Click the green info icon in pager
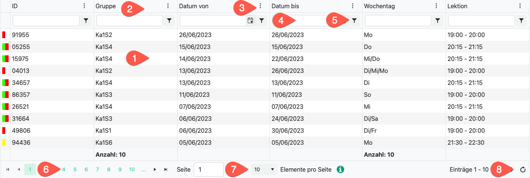This screenshot has width=530, height=178. 340,169
